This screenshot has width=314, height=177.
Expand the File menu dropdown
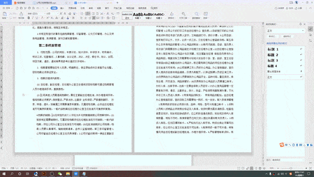click(x=8, y=8)
